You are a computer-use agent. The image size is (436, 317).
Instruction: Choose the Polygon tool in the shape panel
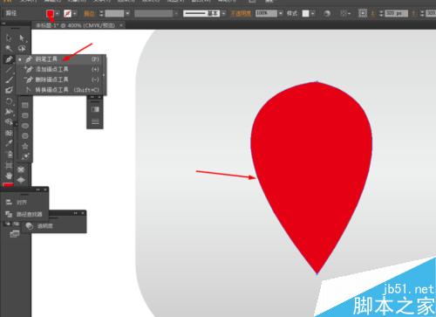pos(25,135)
